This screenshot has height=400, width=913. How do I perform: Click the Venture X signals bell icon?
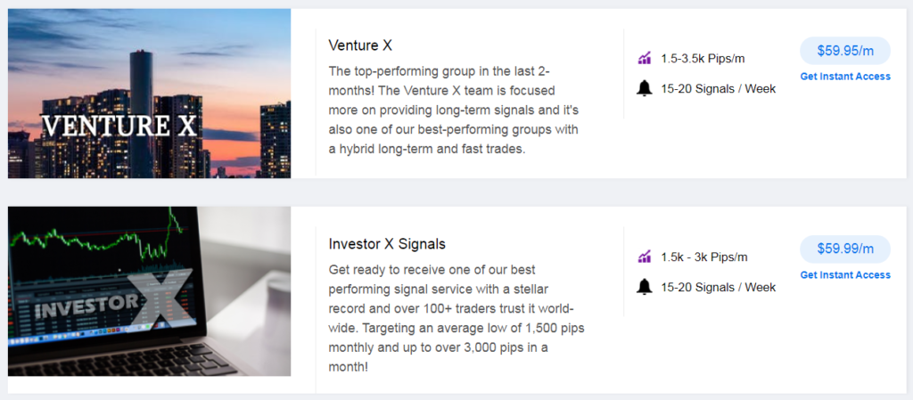click(644, 89)
